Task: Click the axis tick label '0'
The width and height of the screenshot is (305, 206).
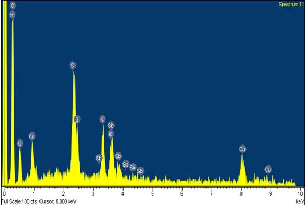Action: pyautogui.click(x=4, y=193)
